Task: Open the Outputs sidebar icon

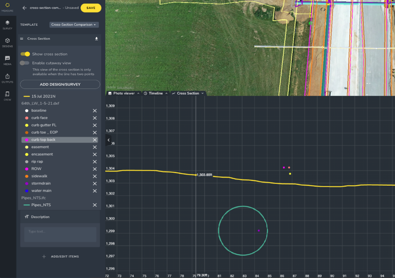Action: (x=7, y=78)
